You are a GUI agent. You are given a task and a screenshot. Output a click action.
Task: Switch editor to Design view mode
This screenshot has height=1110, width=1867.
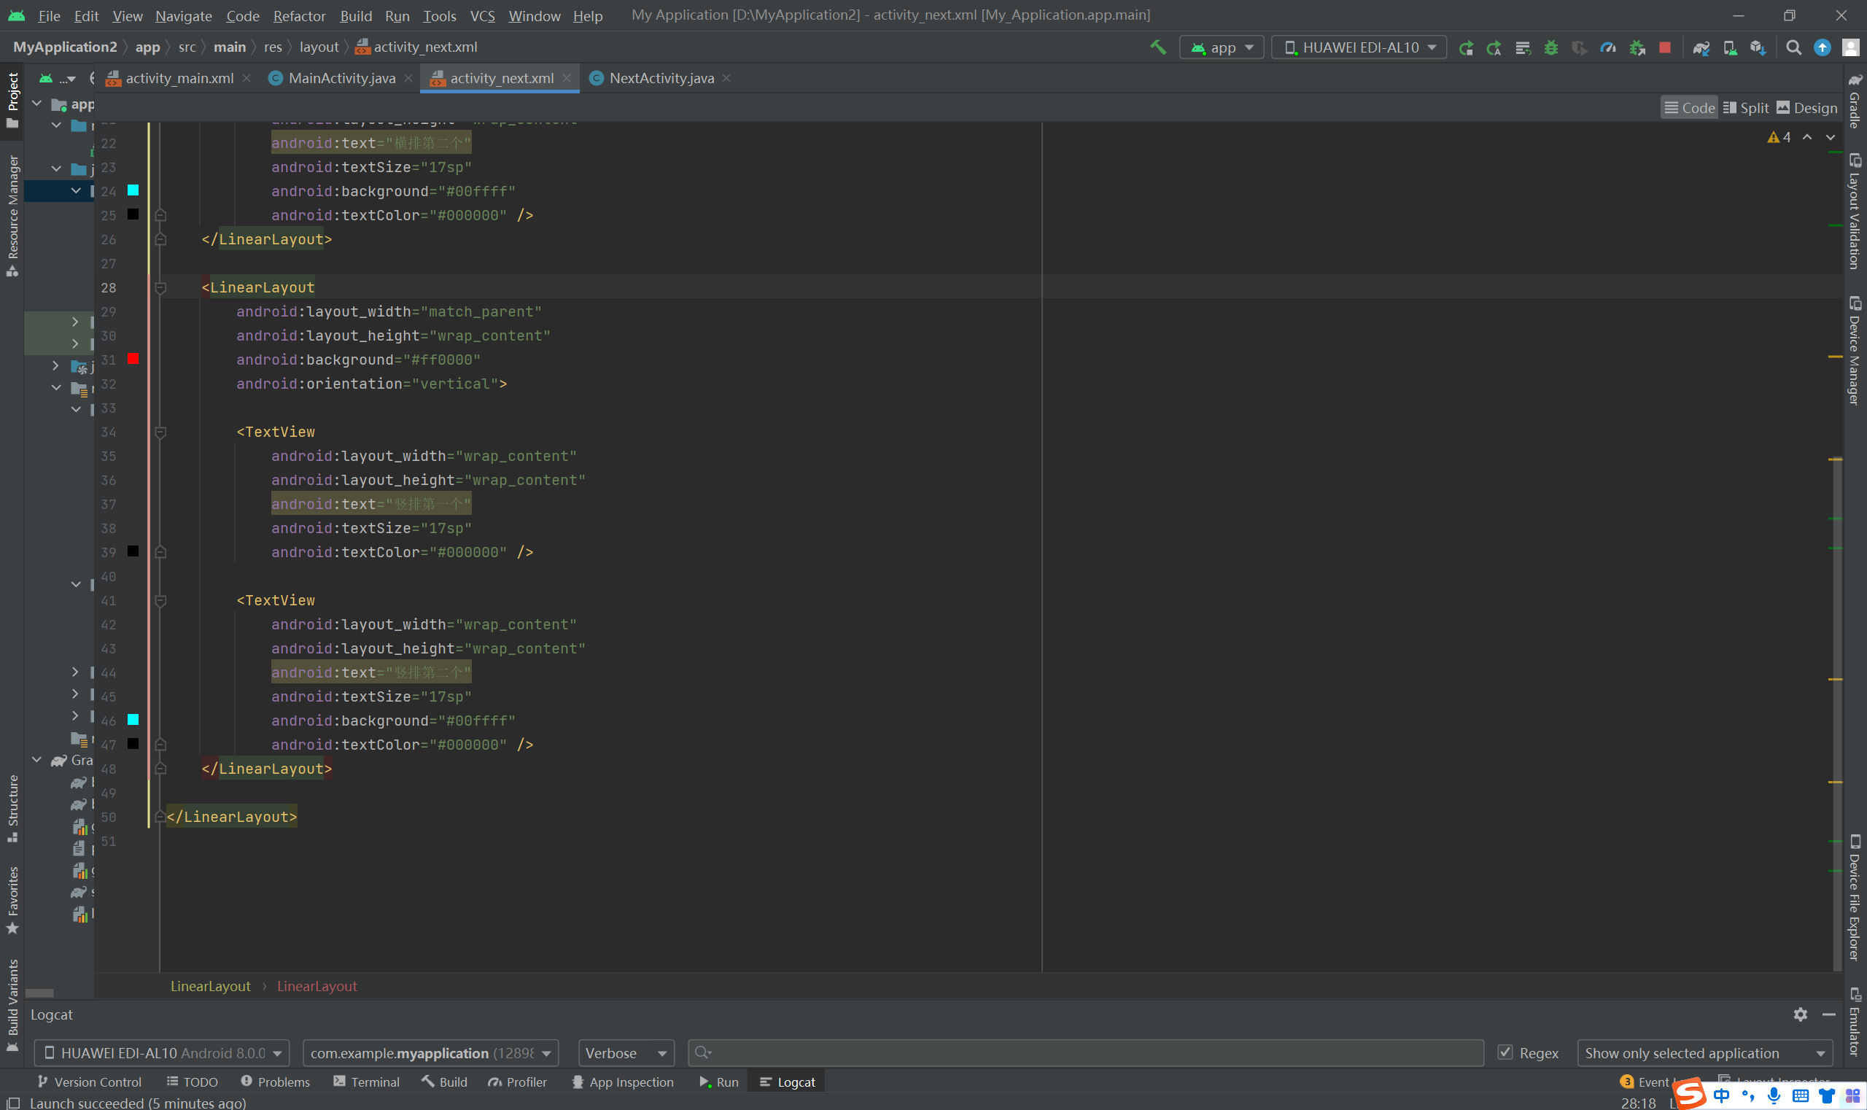[x=1806, y=108]
